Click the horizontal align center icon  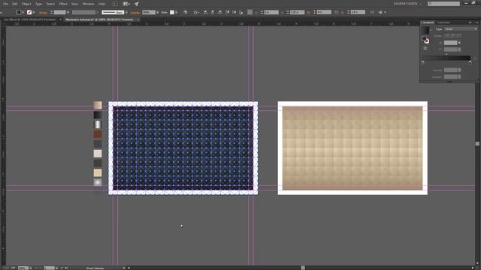pyautogui.click(x=212, y=12)
